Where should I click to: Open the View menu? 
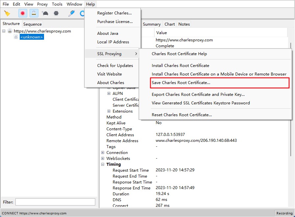point(29,4)
